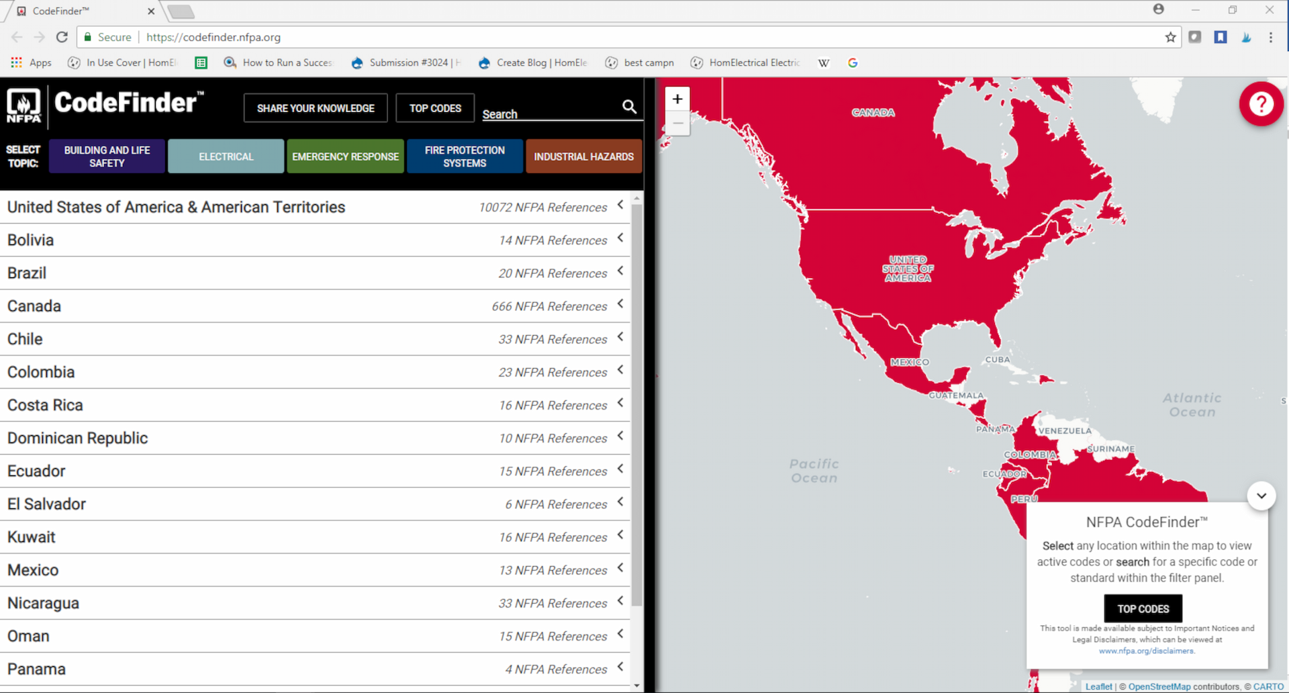The height and width of the screenshot is (693, 1289).
Task: Select the Dominican Republic row
Action: (315, 438)
